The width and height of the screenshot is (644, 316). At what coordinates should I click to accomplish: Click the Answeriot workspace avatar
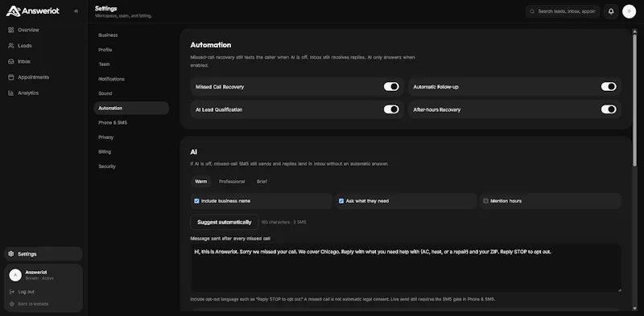15,275
